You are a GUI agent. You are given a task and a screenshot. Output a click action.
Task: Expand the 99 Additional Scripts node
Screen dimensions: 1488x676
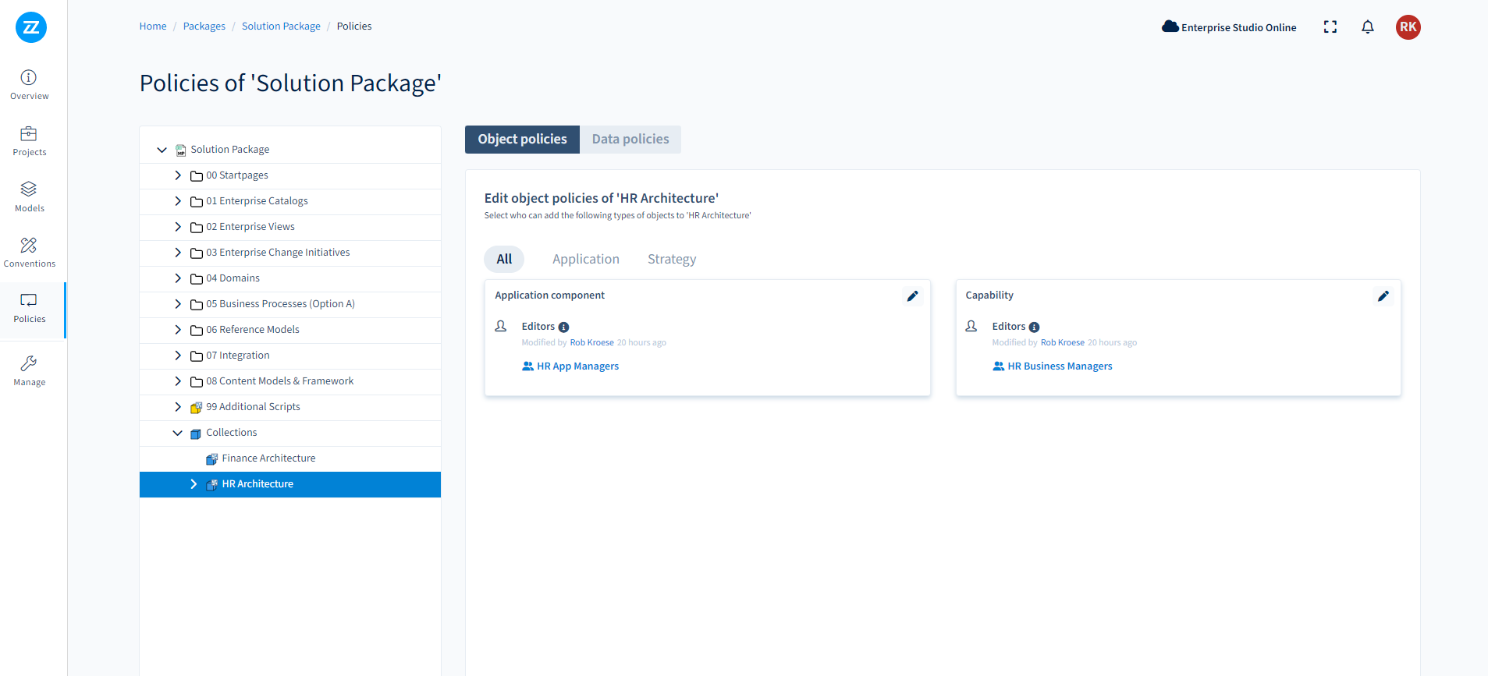(x=178, y=407)
